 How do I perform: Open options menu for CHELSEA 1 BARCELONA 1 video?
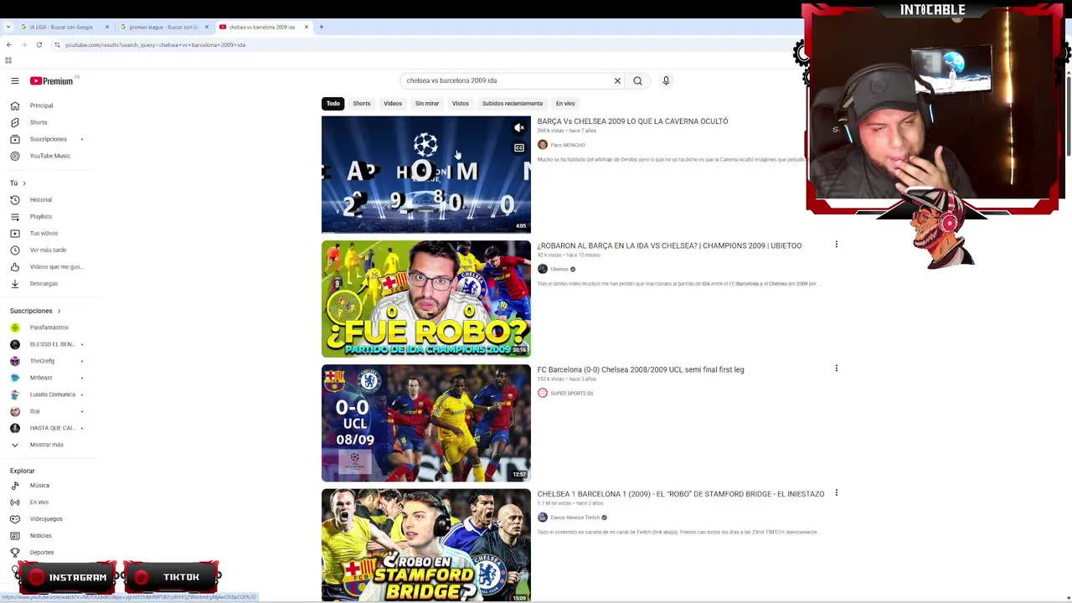[836, 493]
